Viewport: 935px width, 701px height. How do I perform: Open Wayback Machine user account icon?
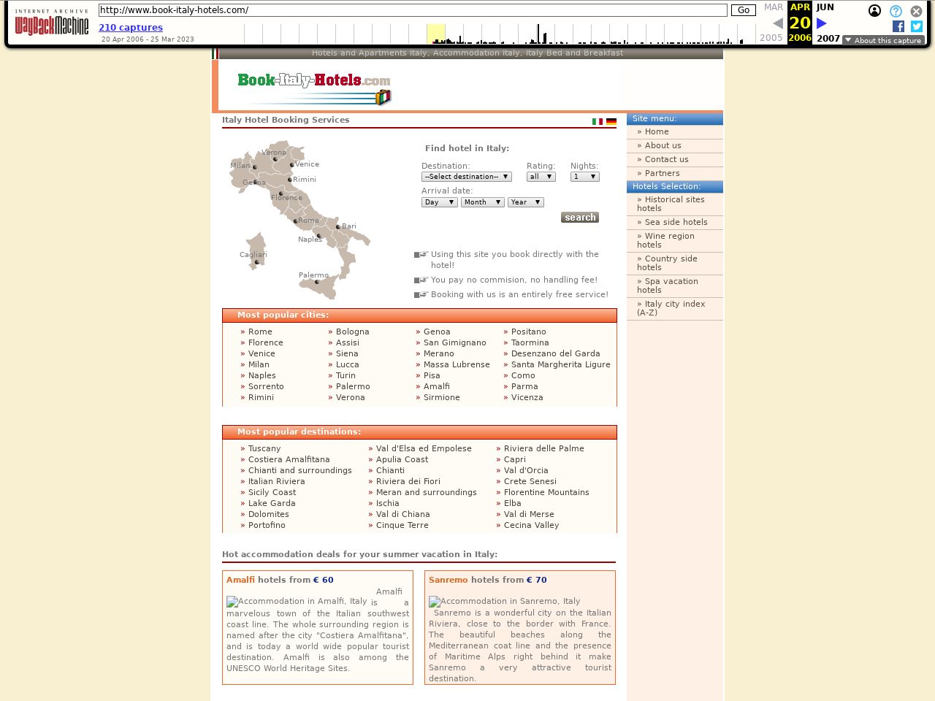(x=874, y=11)
